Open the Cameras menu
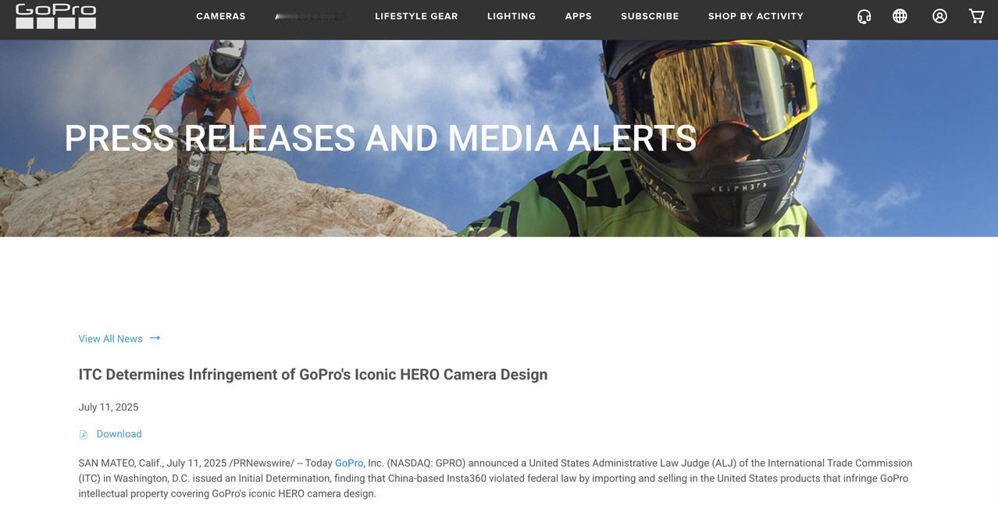The height and width of the screenshot is (505, 998). [221, 16]
